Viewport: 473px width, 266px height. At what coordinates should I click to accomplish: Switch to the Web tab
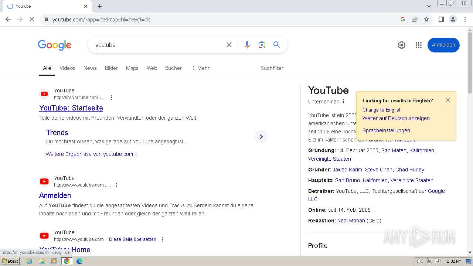pyautogui.click(x=152, y=68)
